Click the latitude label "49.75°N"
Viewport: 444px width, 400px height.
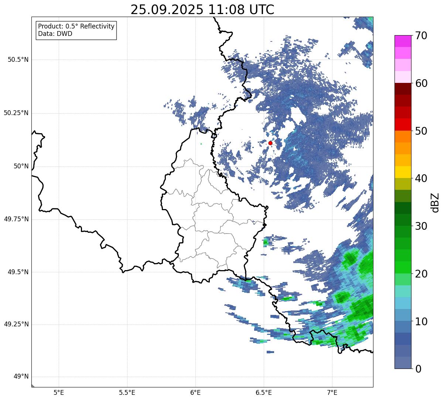[x=16, y=219]
